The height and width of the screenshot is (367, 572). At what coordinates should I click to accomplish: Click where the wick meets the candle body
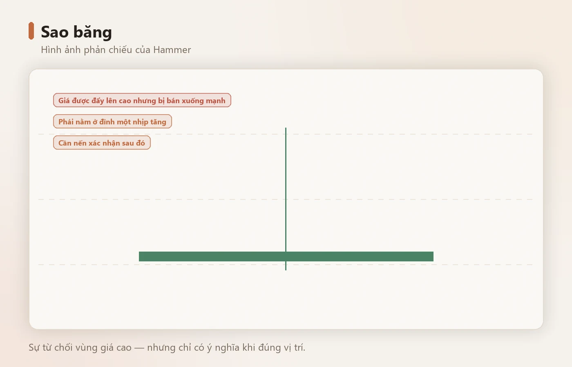[x=286, y=252]
